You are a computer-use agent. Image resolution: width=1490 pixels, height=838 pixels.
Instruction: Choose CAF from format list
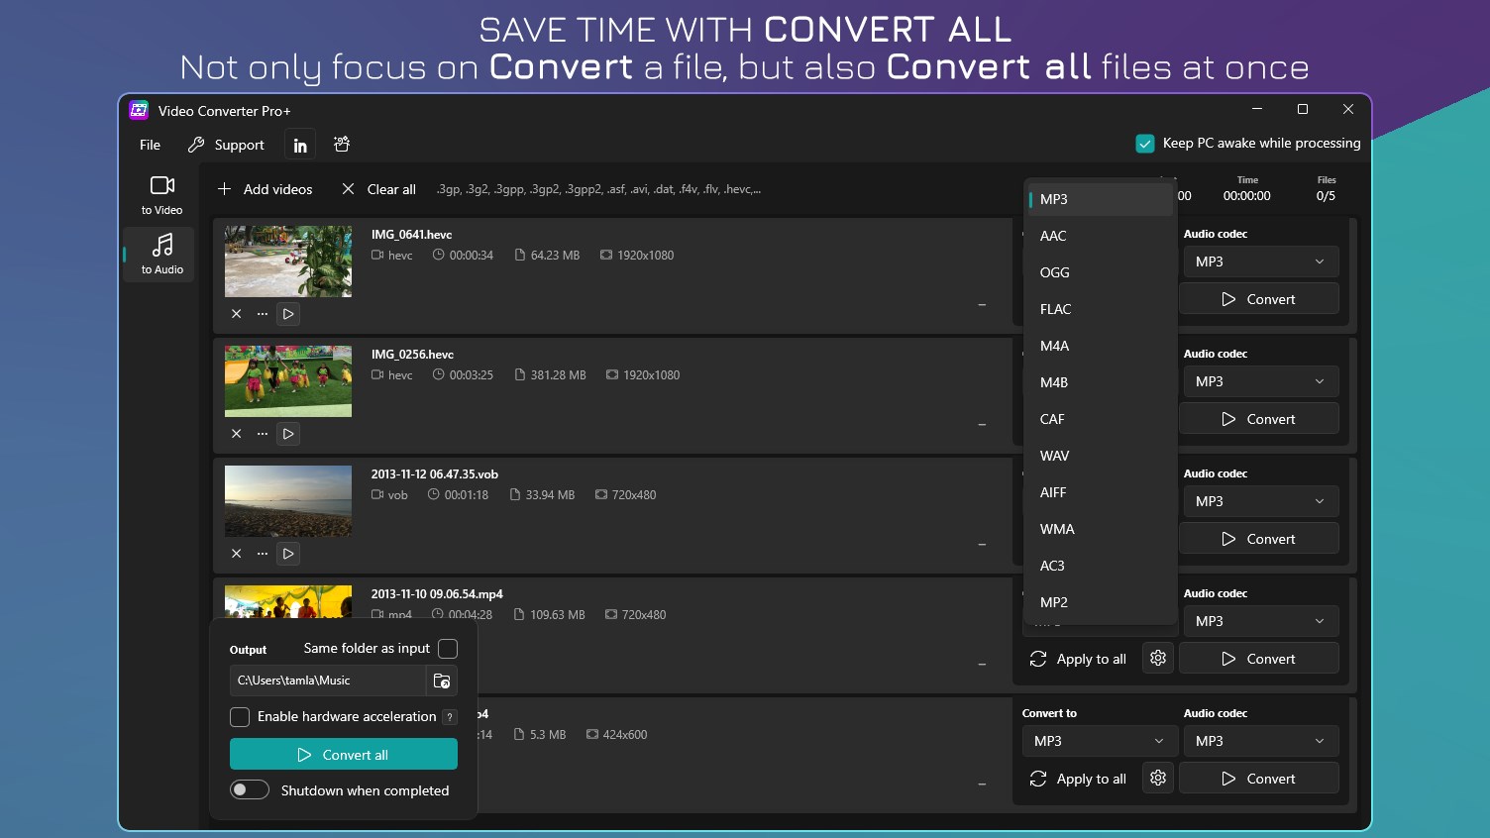1100,419
